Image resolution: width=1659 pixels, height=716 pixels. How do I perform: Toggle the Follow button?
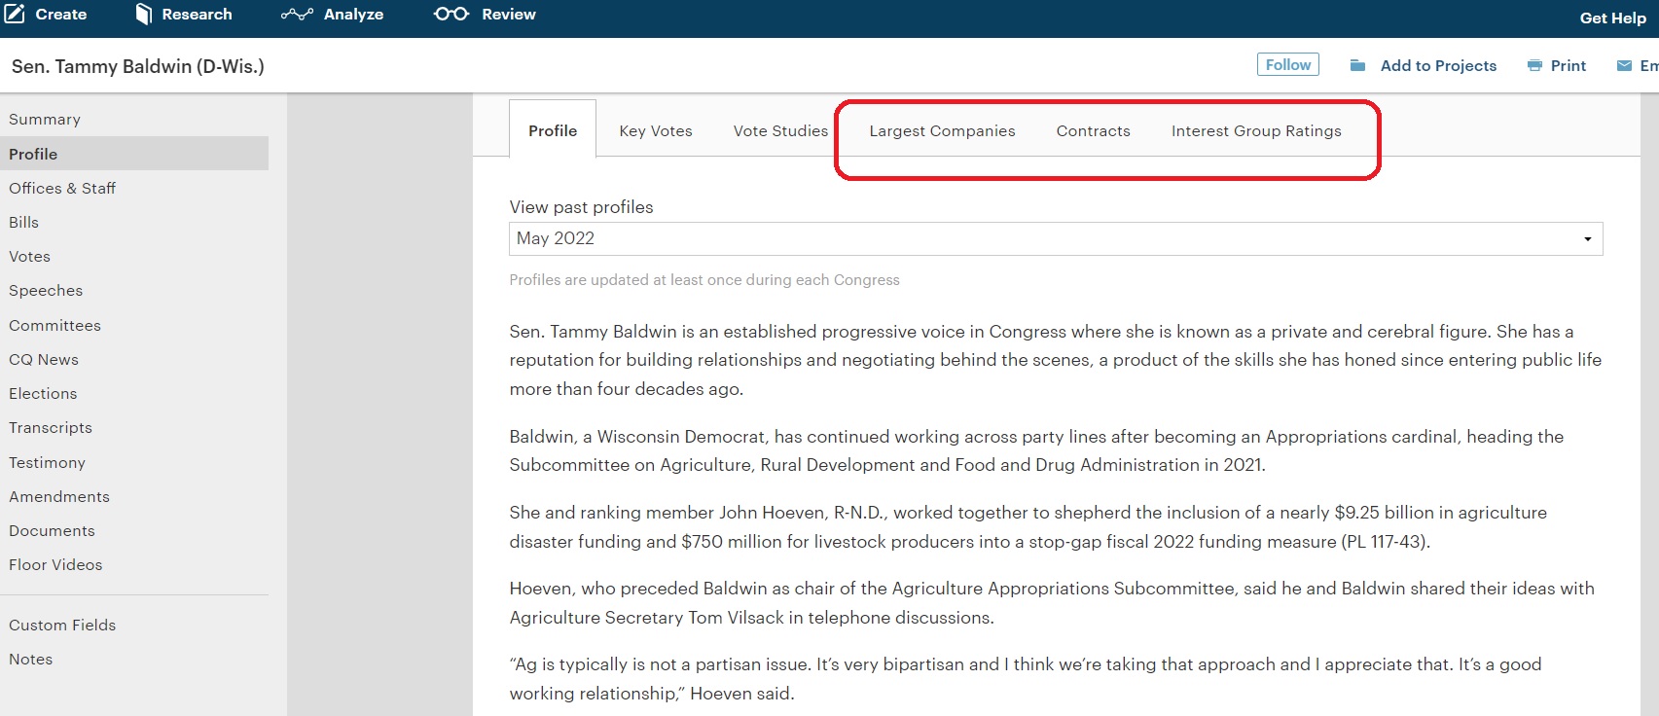(x=1287, y=64)
